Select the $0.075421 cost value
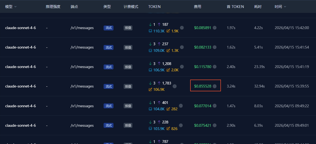The width and height of the screenshot is (316, 144). coord(203,125)
